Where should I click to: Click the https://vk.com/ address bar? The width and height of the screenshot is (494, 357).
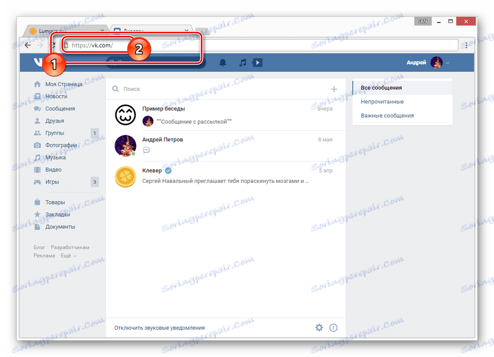(x=260, y=46)
